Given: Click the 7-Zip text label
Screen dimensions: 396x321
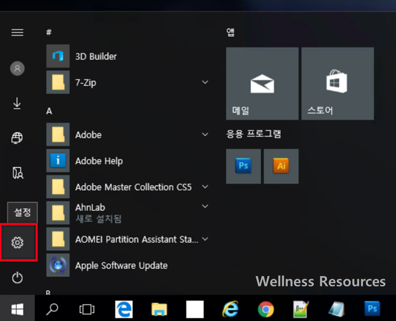Looking at the screenshot, I should [x=86, y=83].
